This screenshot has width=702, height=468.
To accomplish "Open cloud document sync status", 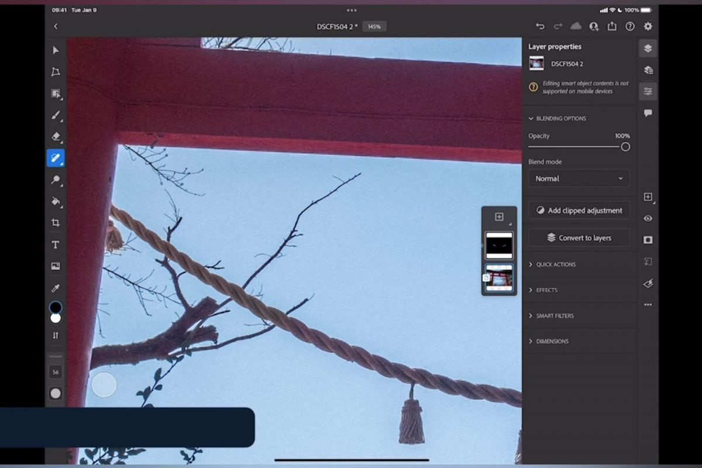I will [x=576, y=26].
